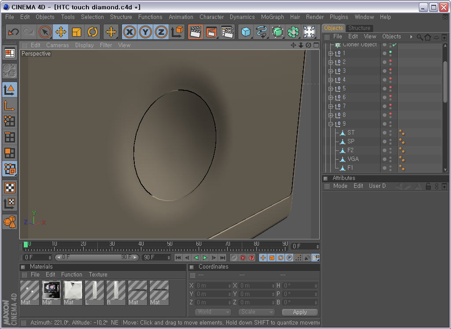Switch to Model mode icon

[10, 90]
